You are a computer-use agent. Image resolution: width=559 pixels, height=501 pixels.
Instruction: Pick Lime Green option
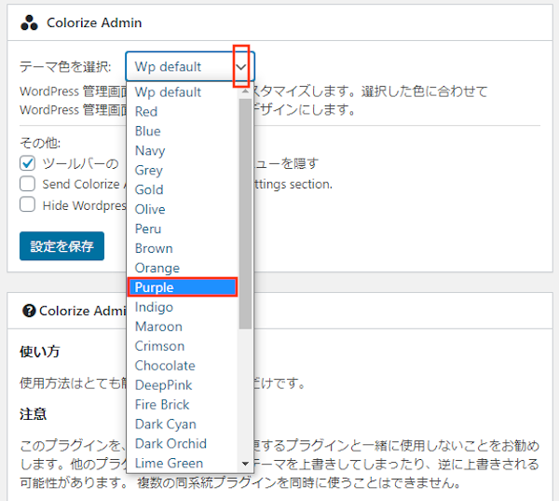[x=183, y=463]
